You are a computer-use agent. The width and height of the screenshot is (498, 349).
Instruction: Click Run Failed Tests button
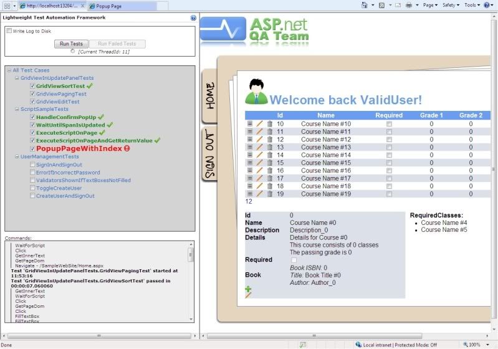117,44
